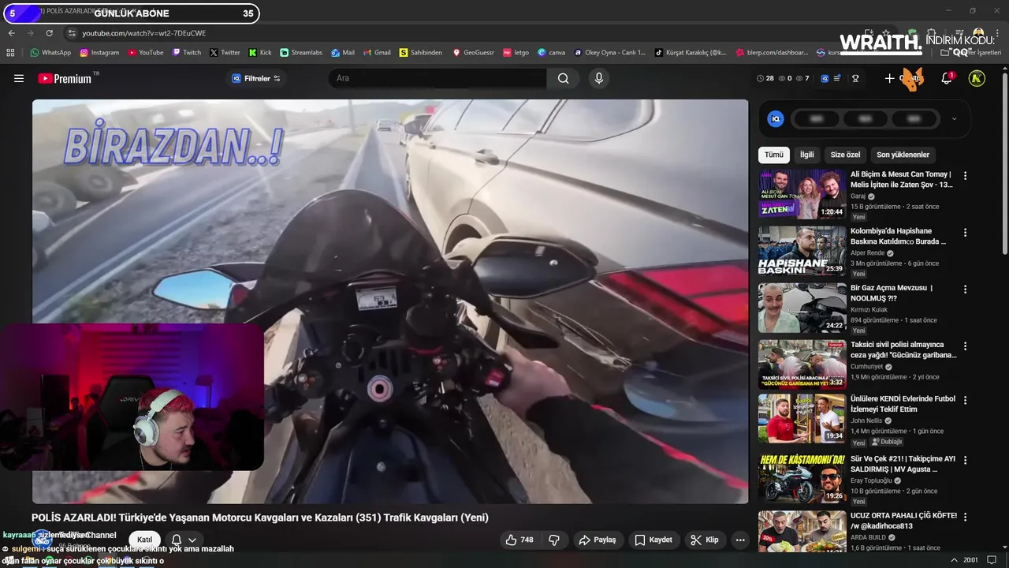Click the trophy icon in header
Image resolution: width=1009 pixels, height=568 pixels.
[x=855, y=78]
